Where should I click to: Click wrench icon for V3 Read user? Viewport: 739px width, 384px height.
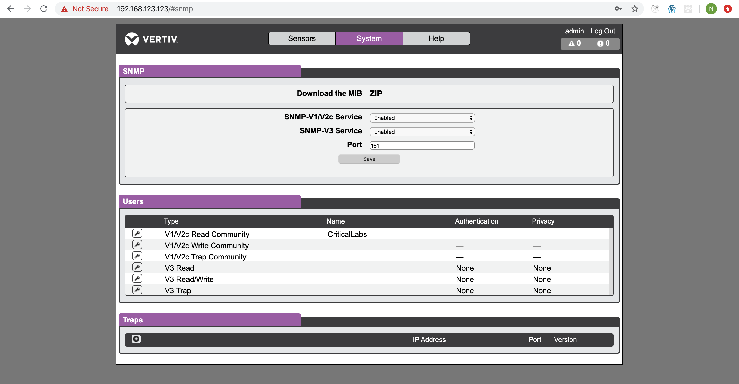[137, 267]
